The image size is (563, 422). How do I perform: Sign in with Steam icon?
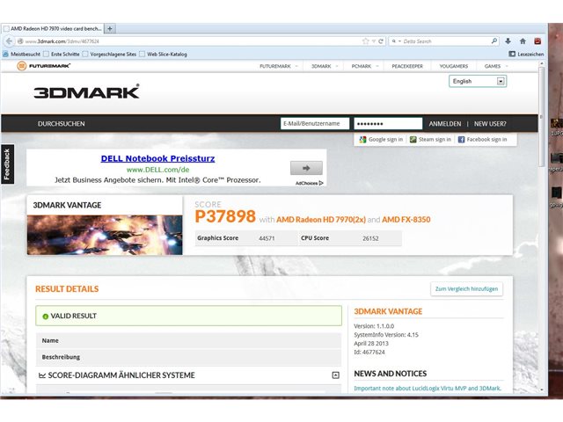click(413, 140)
